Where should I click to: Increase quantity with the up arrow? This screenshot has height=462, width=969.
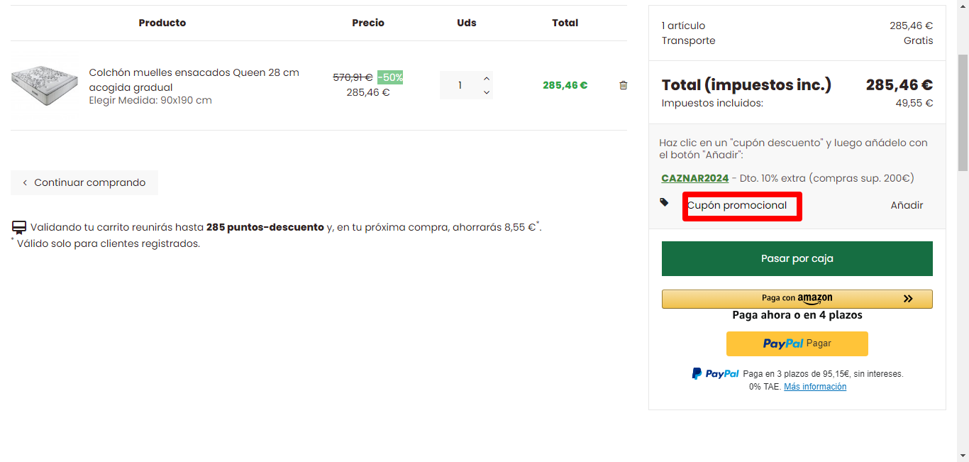(487, 78)
